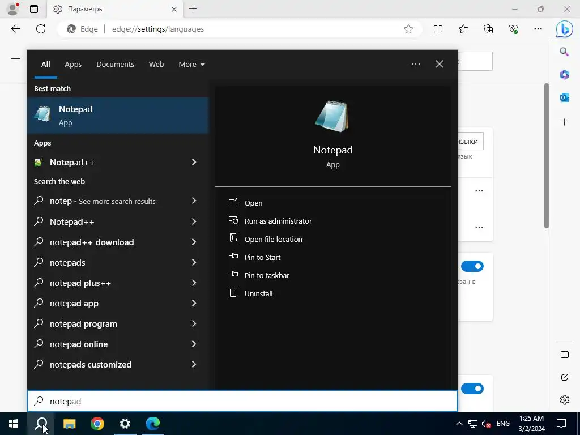Open Notepad best match result
580x435 pixels.
pyautogui.click(x=118, y=116)
